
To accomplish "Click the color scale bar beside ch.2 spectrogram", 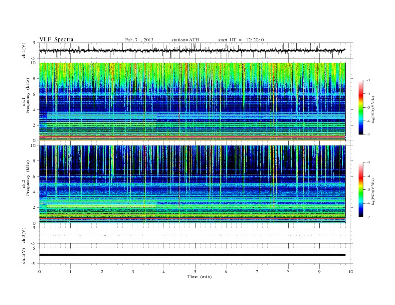I will (x=361, y=189).
